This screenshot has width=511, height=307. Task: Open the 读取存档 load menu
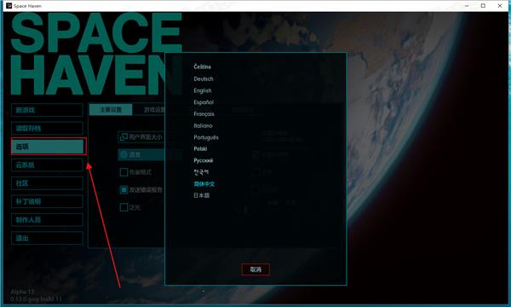tap(47, 128)
